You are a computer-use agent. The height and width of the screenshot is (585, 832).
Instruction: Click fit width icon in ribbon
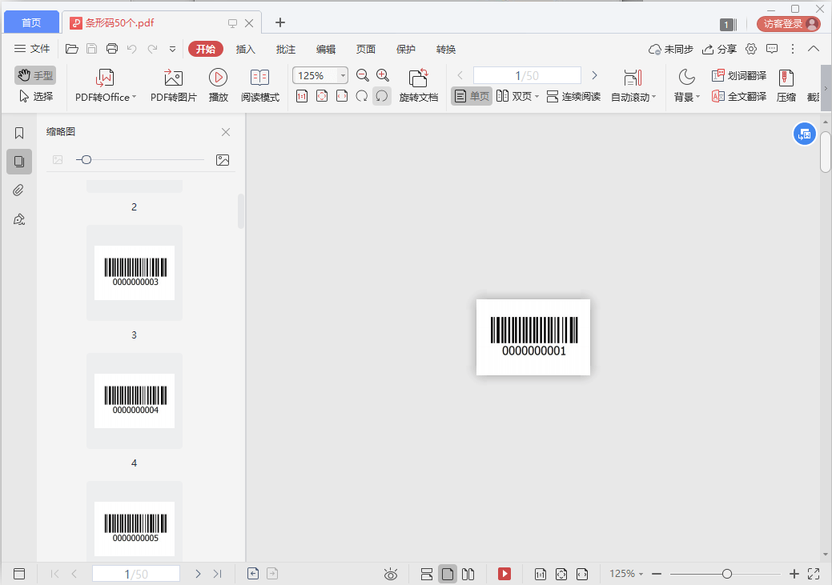342,96
